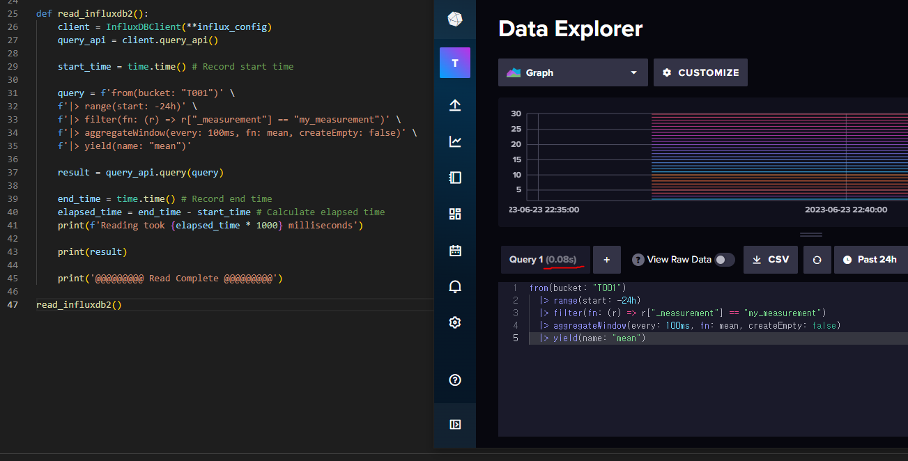Click the resize handle below the graph
The image size is (908, 461).
click(x=810, y=235)
